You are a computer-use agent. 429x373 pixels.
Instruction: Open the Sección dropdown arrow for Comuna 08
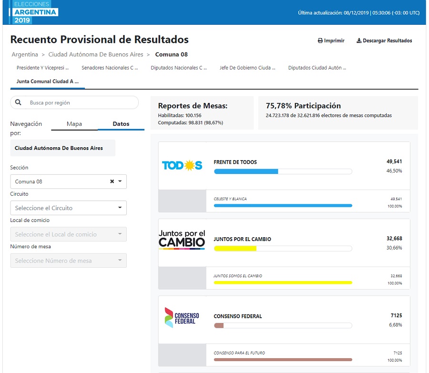click(x=120, y=181)
